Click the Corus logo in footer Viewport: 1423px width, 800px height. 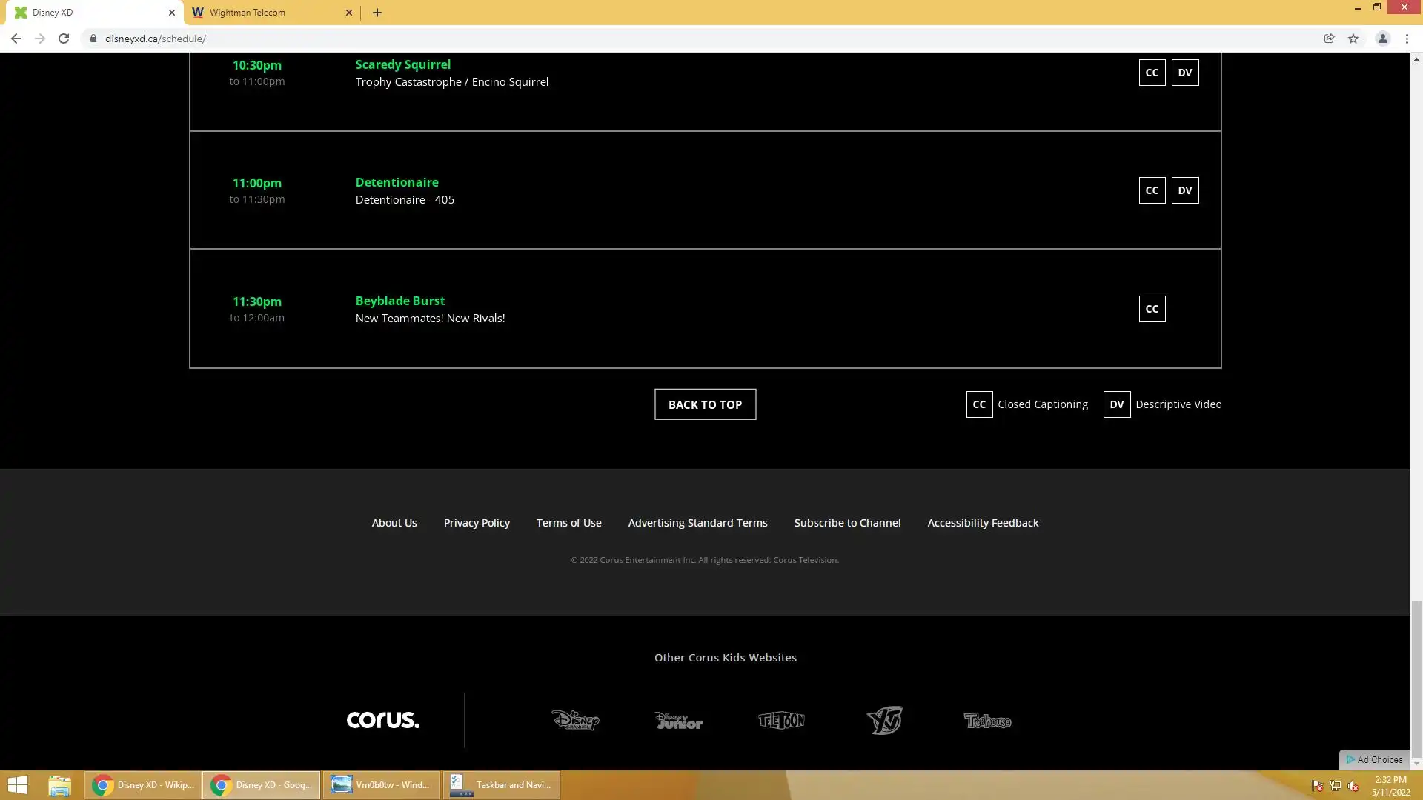click(x=382, y=720)
